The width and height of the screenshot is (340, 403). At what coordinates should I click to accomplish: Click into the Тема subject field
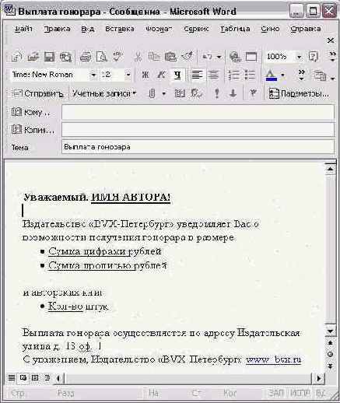[x=198, y=147]
